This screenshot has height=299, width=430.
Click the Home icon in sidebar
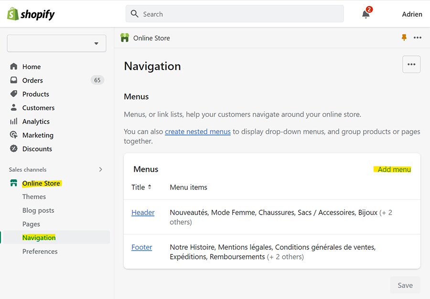point(14,67)
